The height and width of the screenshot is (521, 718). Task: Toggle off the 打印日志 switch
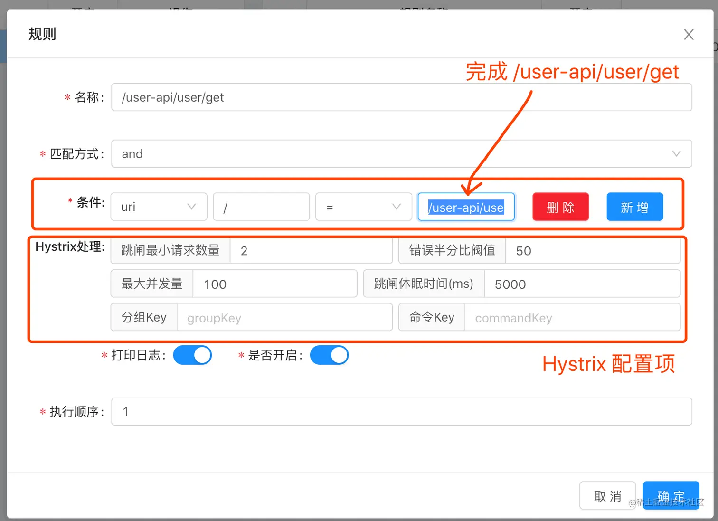tap(192, 355)
